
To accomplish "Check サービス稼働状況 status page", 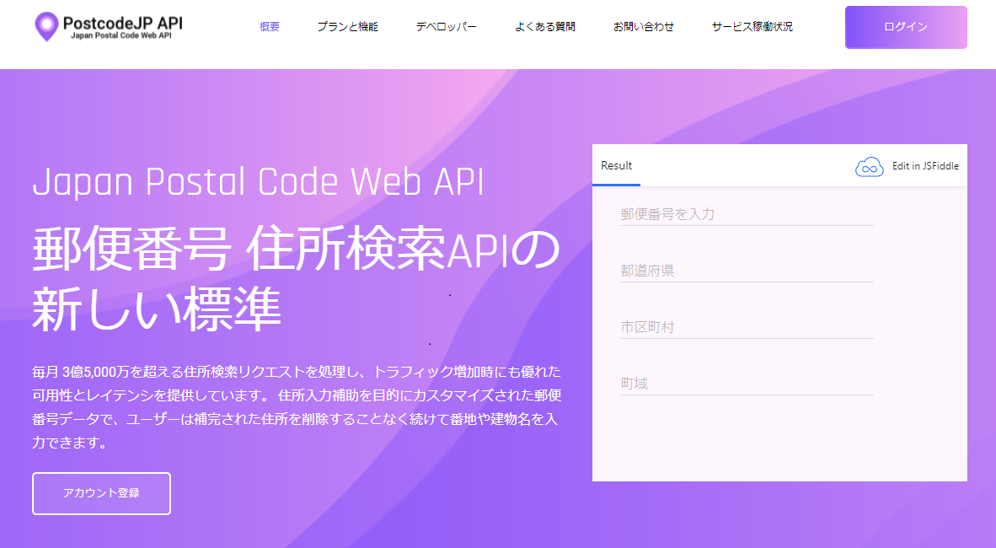I will [x=751, y=26].
